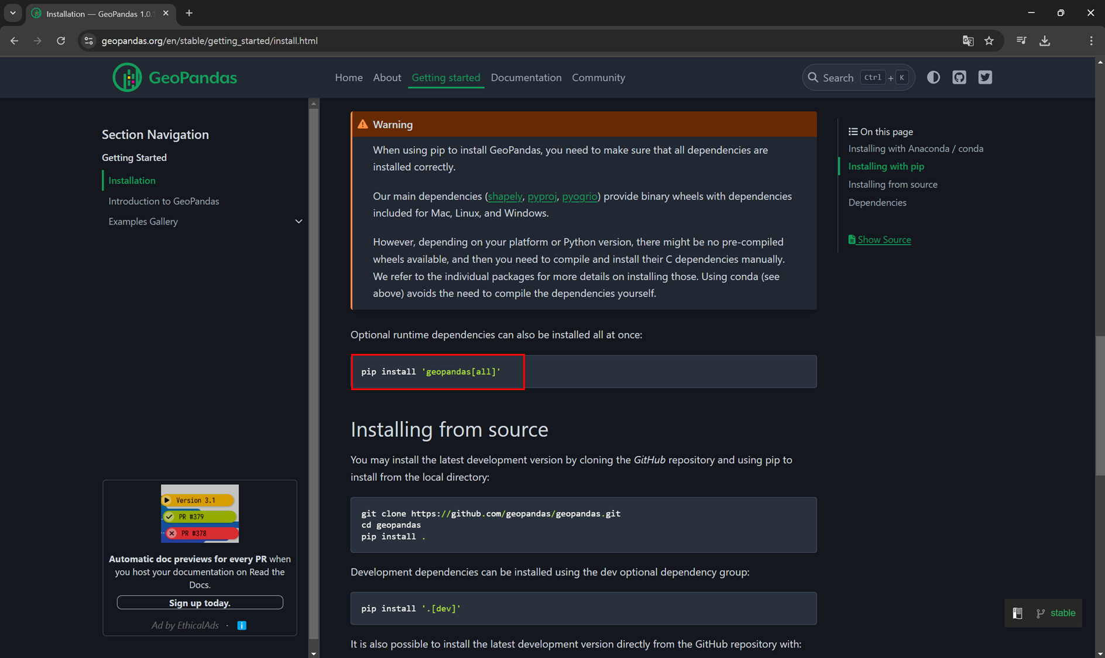Click the pip install geopandas[all] code
The height and width of the screenshot is (658, 1105).
point(431,371)
